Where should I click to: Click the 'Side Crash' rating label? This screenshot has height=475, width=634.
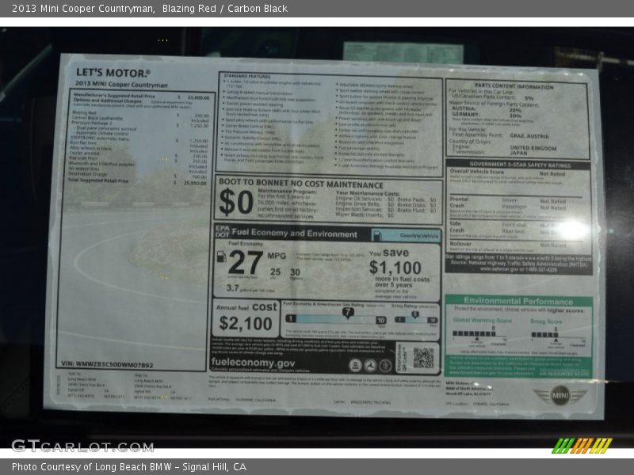pos(456,226)
